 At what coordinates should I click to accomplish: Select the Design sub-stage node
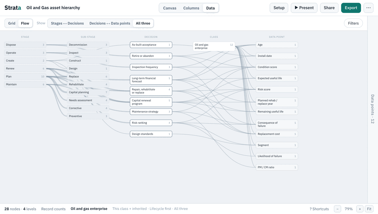[88, 69]
